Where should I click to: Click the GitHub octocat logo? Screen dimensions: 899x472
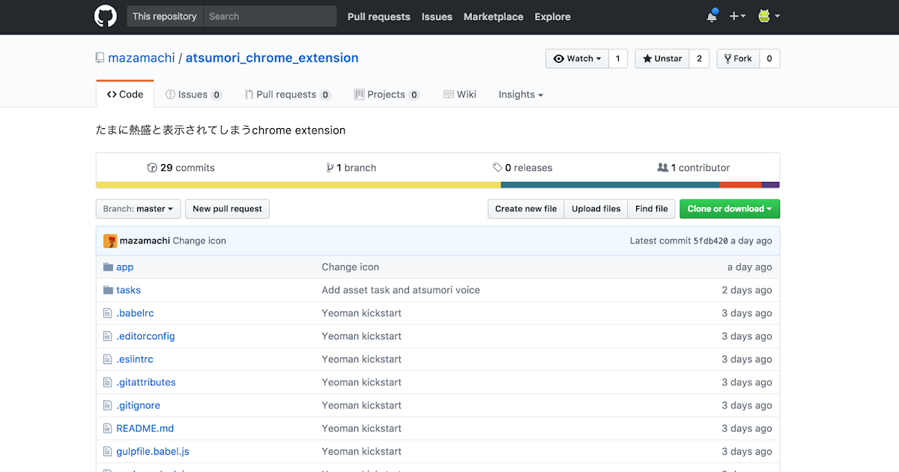pyautogui.click(x=105, y=16)
